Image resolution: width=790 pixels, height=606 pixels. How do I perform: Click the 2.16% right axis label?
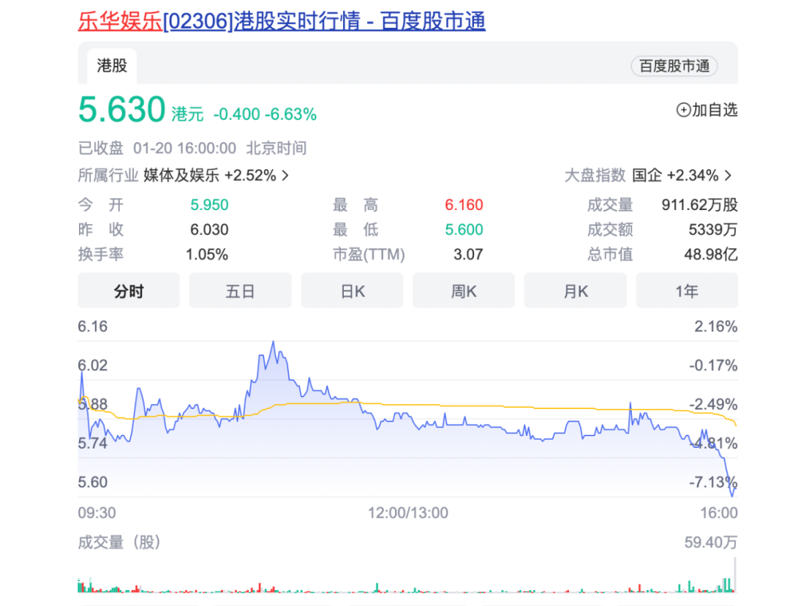(716, 326)
